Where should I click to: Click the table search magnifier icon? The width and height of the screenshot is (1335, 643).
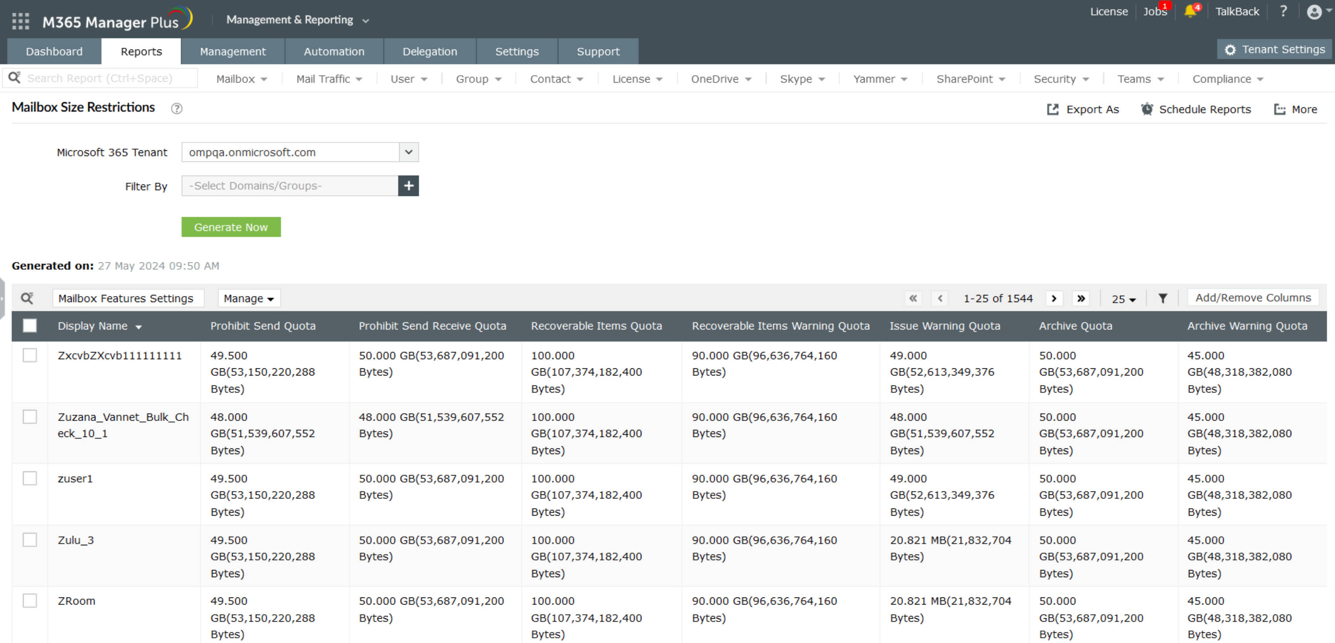[x=27, y=298]
